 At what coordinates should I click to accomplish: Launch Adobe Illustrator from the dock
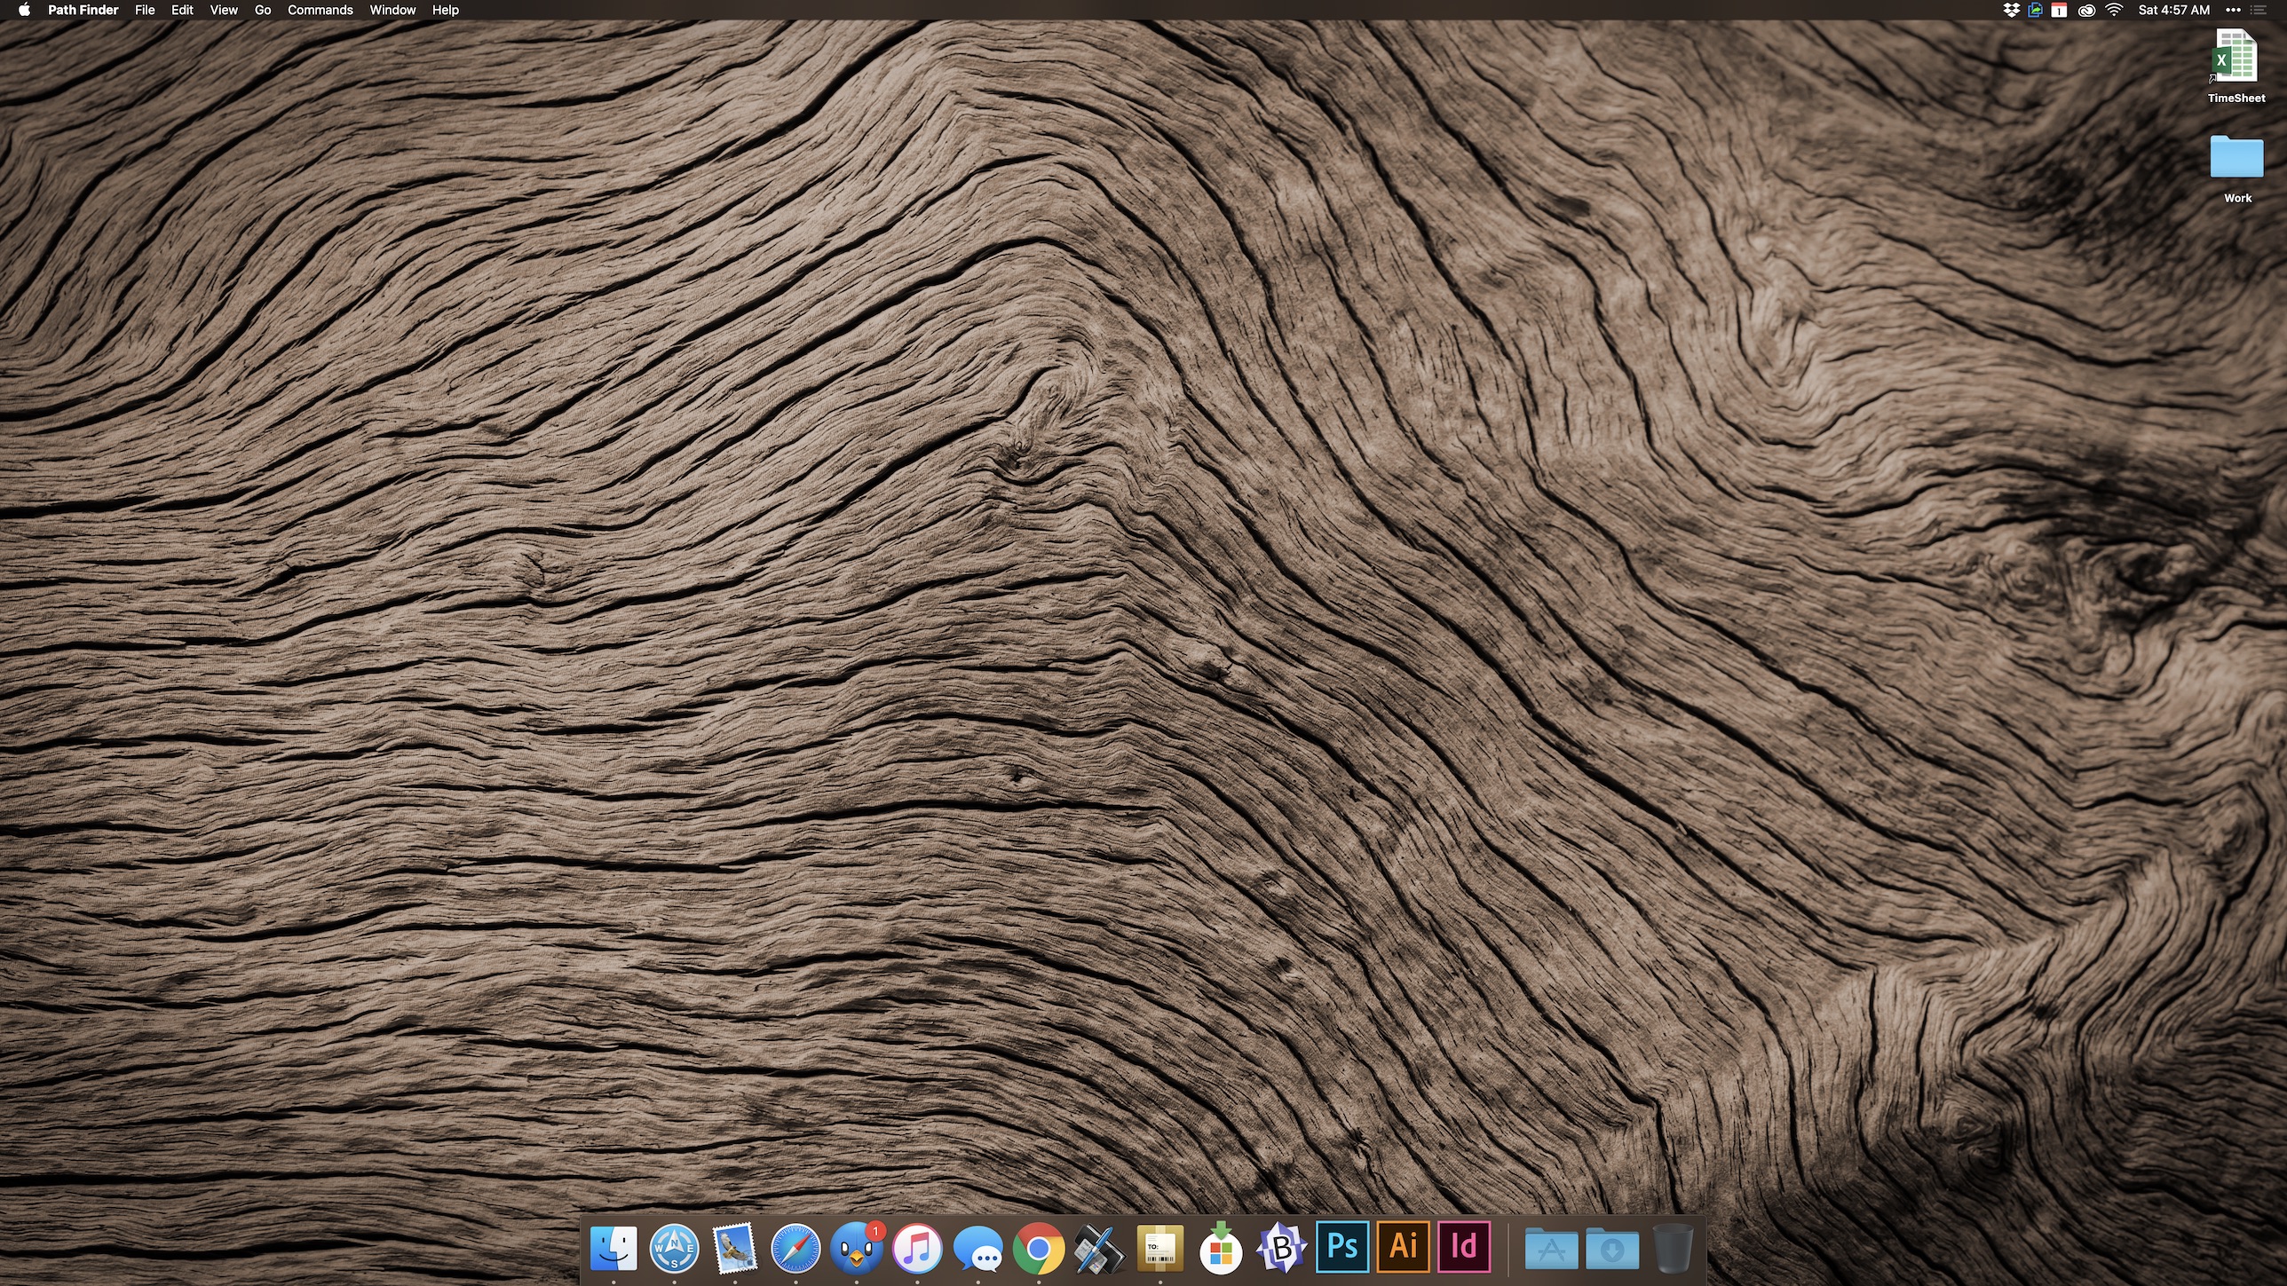[x=1403, y=1247]
